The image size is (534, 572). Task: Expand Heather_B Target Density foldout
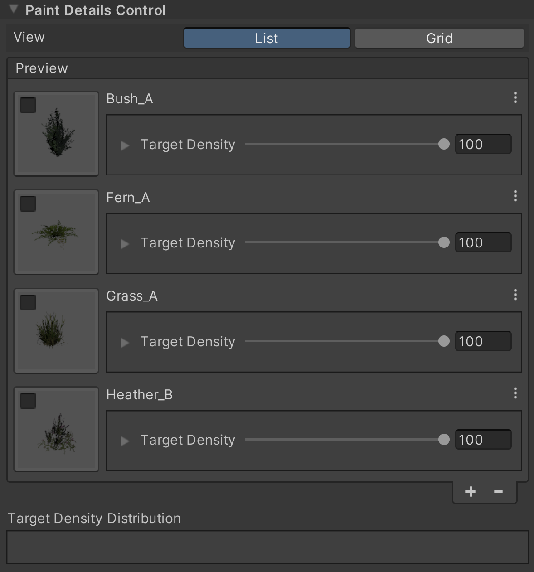click(125, 441)
